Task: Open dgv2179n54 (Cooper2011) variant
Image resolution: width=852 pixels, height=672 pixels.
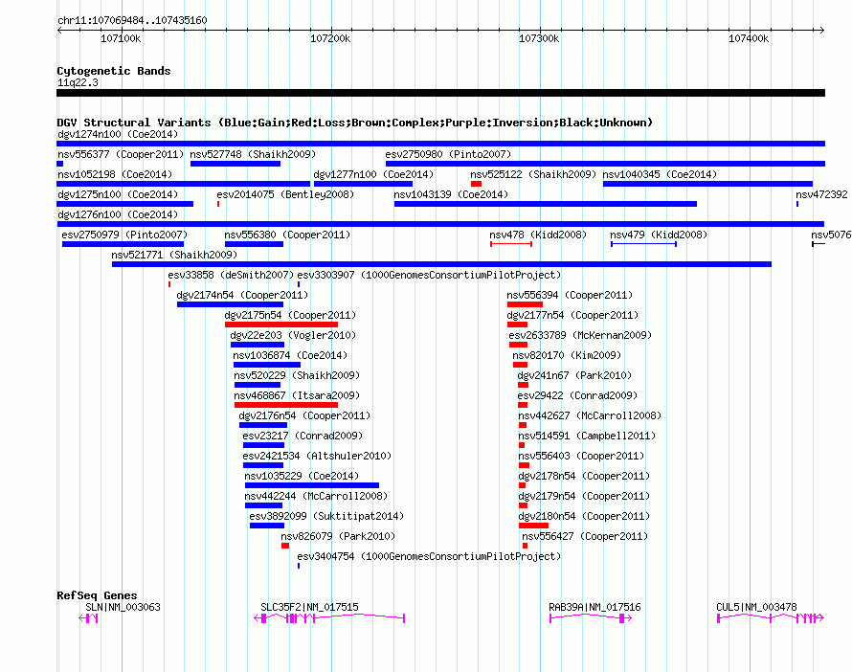Action: 584,496
